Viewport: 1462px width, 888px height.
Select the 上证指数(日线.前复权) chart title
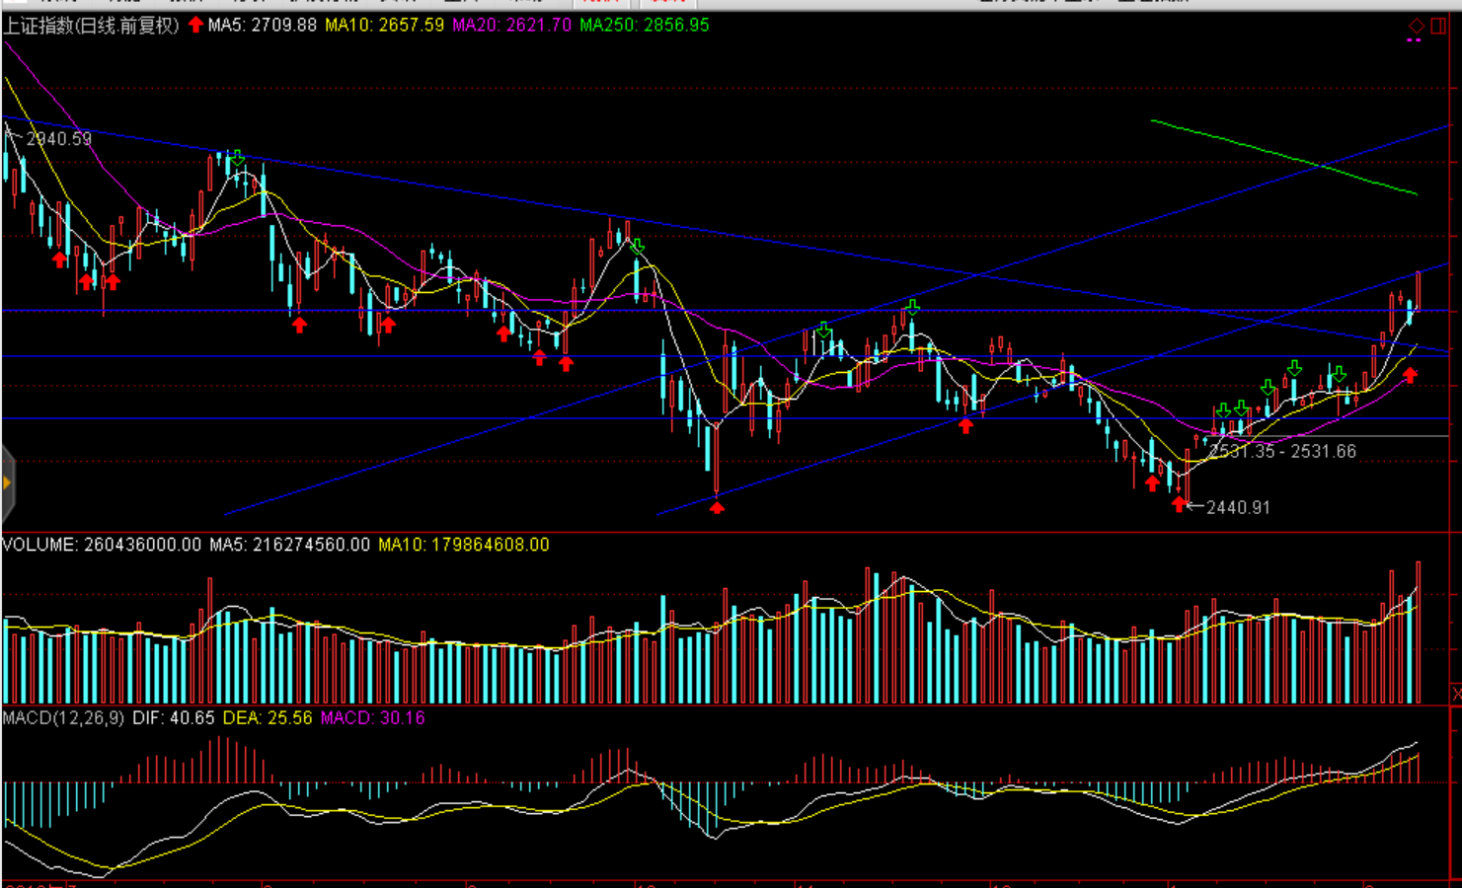click(91, 26)
